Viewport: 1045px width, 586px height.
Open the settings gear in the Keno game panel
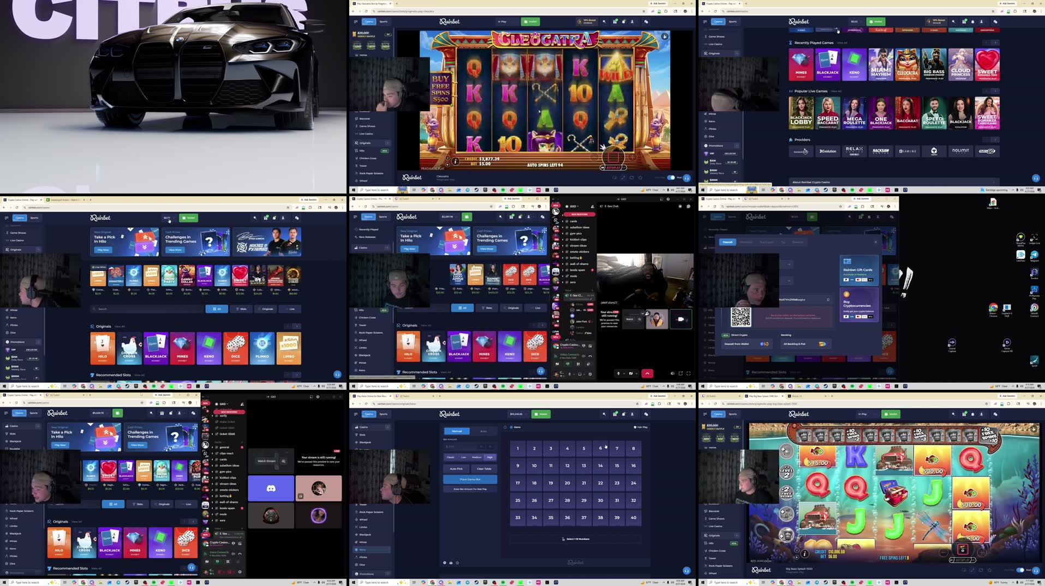pyautogui.click(x=444, y=563)
